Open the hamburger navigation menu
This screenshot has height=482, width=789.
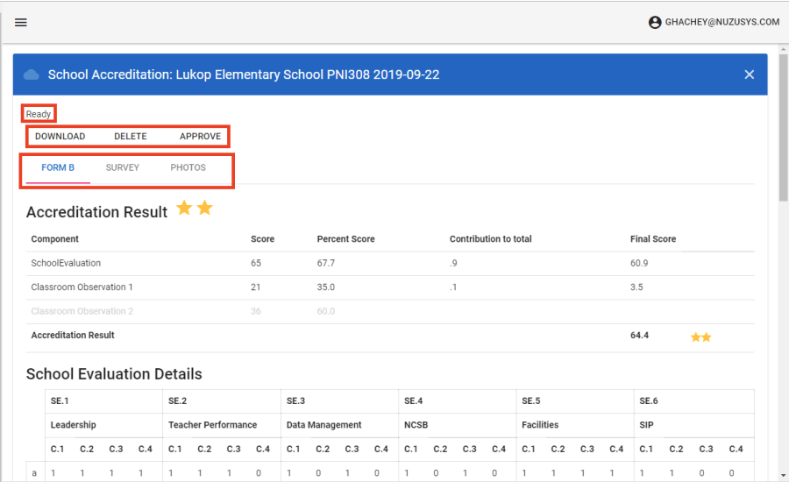[21, 22]
